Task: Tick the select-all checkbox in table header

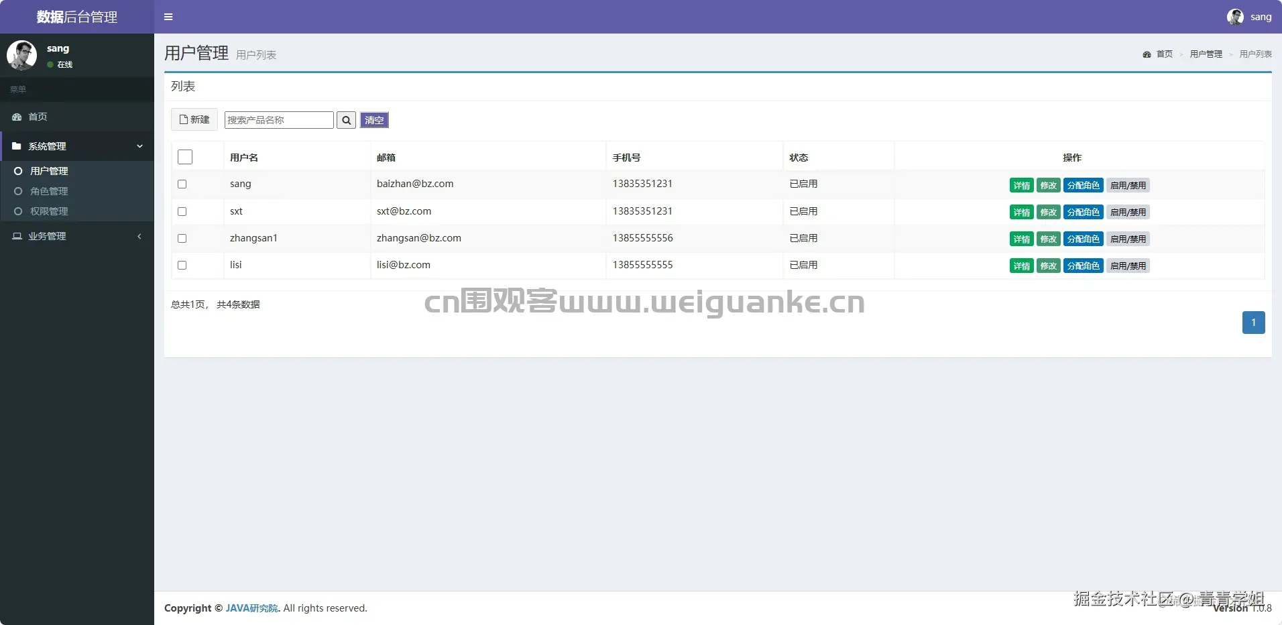Action: pos(185,157)
